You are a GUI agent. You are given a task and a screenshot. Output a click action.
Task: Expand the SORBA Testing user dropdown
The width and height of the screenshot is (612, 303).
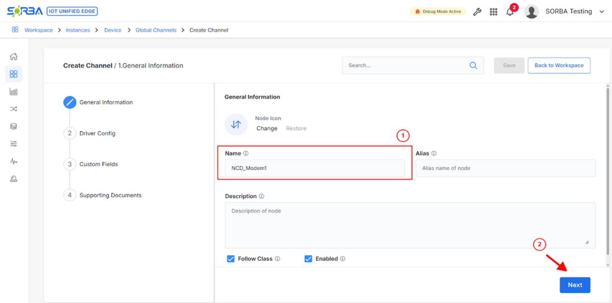pos(602,12)
